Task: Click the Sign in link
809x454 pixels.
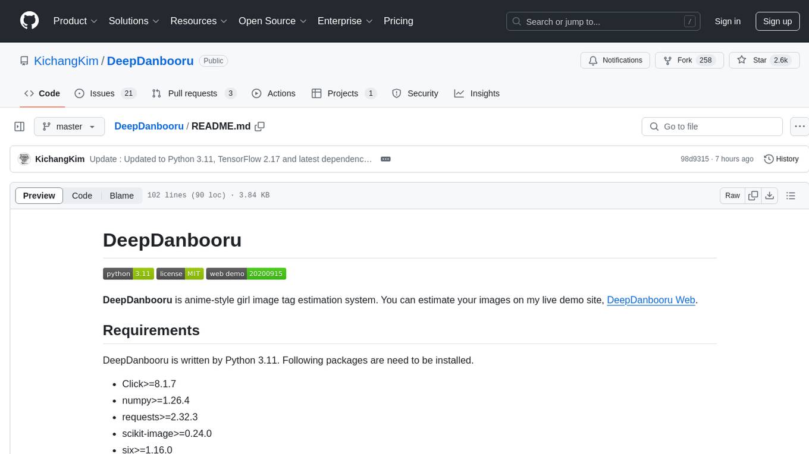Action: pyautogui.click(x=728, y=21)
